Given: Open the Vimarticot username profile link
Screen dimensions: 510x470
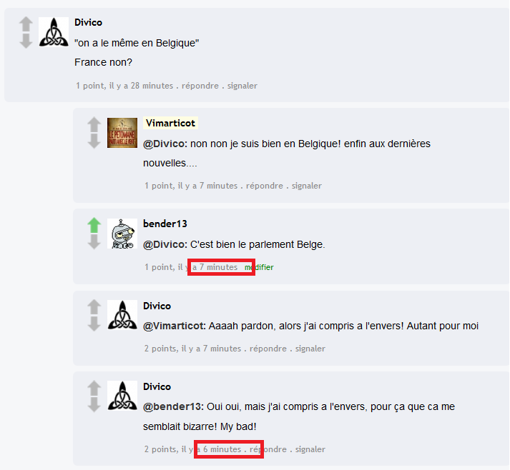Looking at the screenshot, I should pos(170,123).
